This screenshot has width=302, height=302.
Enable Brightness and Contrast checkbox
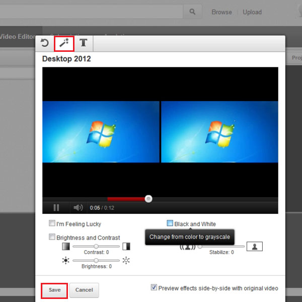52,237
